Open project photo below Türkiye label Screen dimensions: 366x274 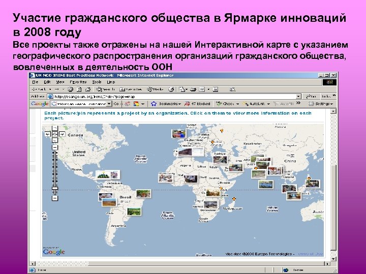(220, 160)
